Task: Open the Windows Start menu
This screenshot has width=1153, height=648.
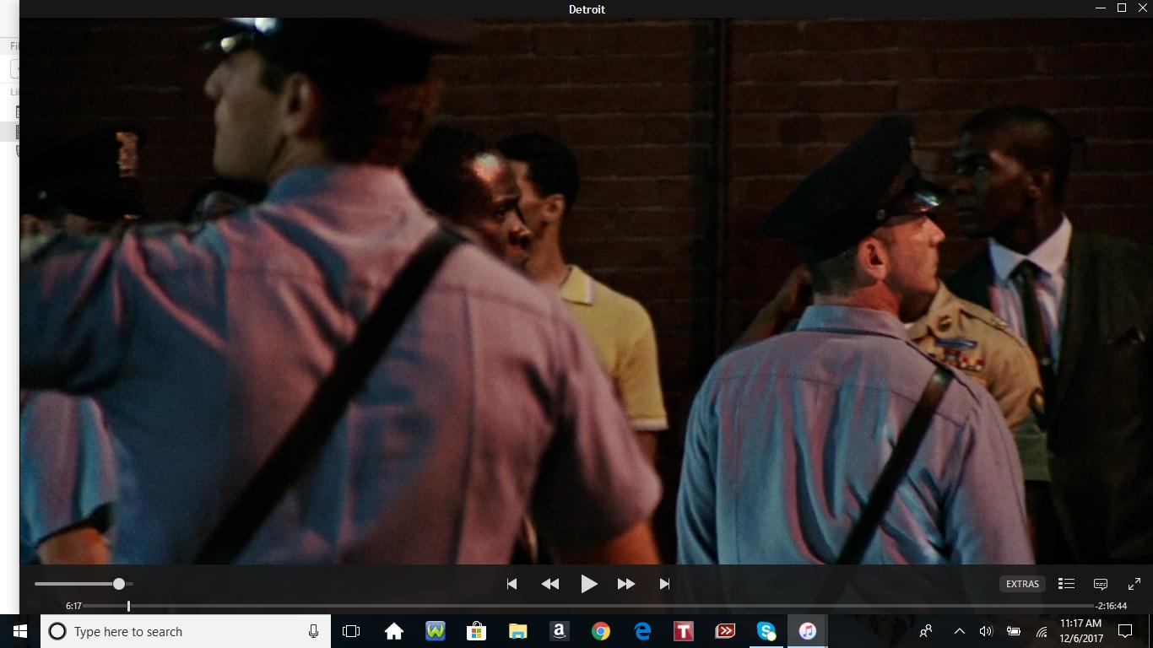Action: click(20, 631)
